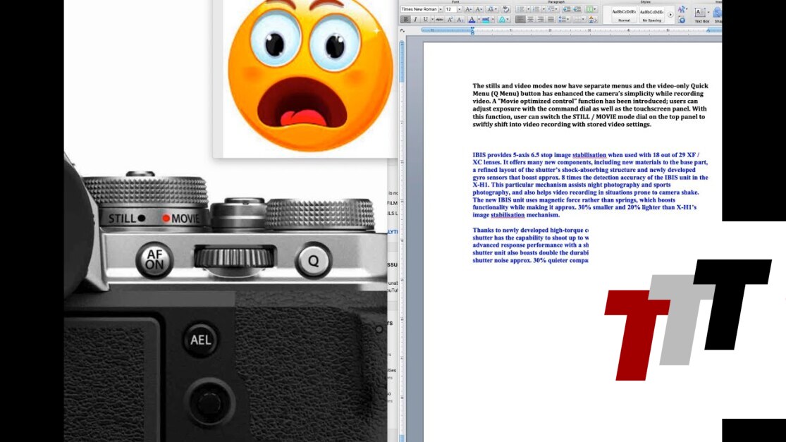Apply superscript formatting

coord(450,20)
